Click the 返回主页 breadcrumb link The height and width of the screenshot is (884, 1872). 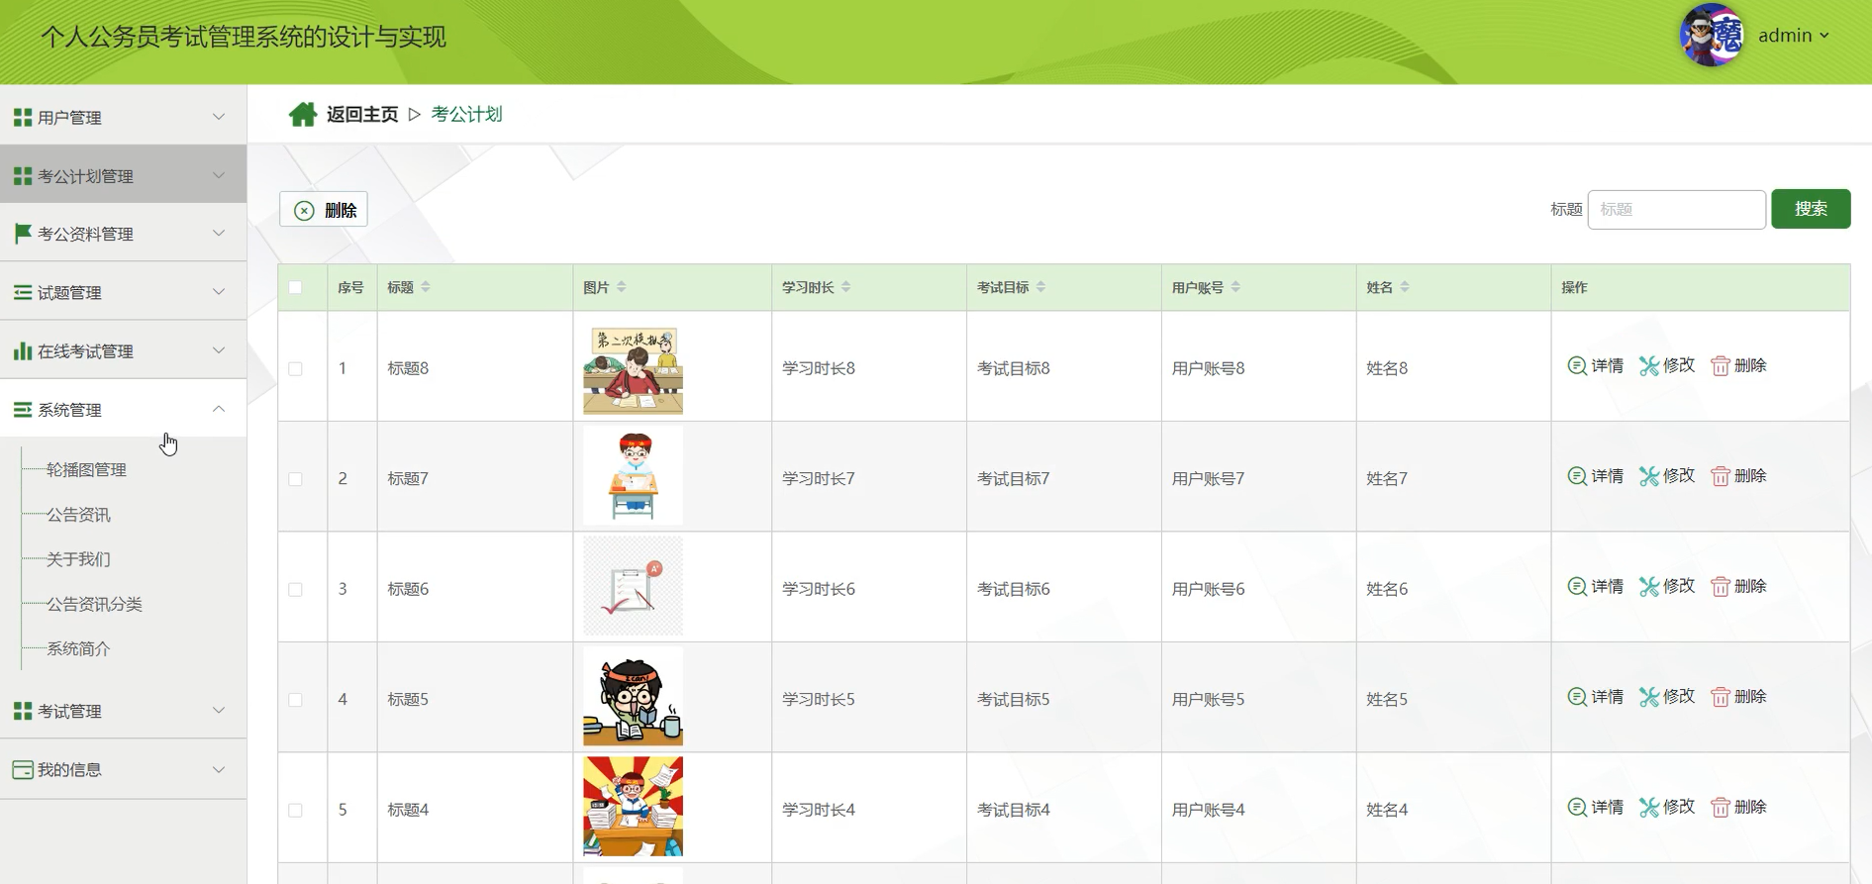362,115
